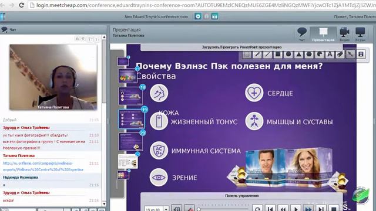Click chat message 'ух ты! какя фотография!!! обалдеть!'
Screen dimensions: 376x211
[35, 135]
